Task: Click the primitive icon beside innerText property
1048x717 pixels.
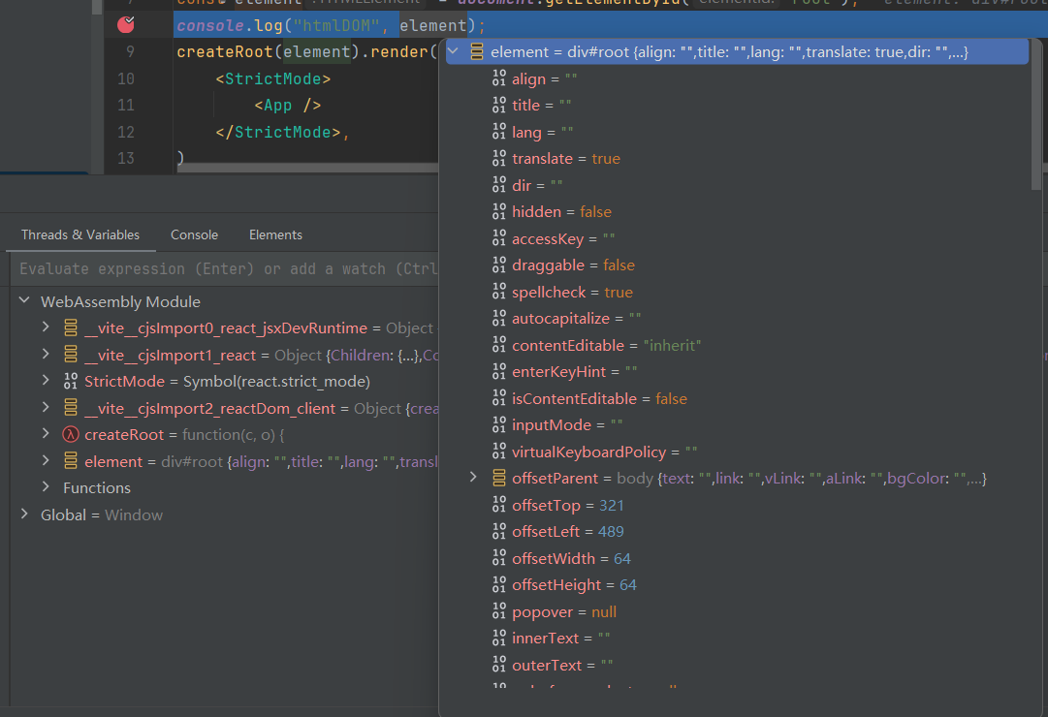Action: 498,639
